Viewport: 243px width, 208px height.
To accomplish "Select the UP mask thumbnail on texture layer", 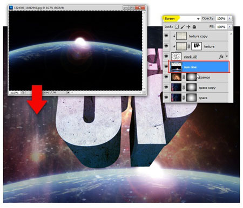I will tap(197, 46).
